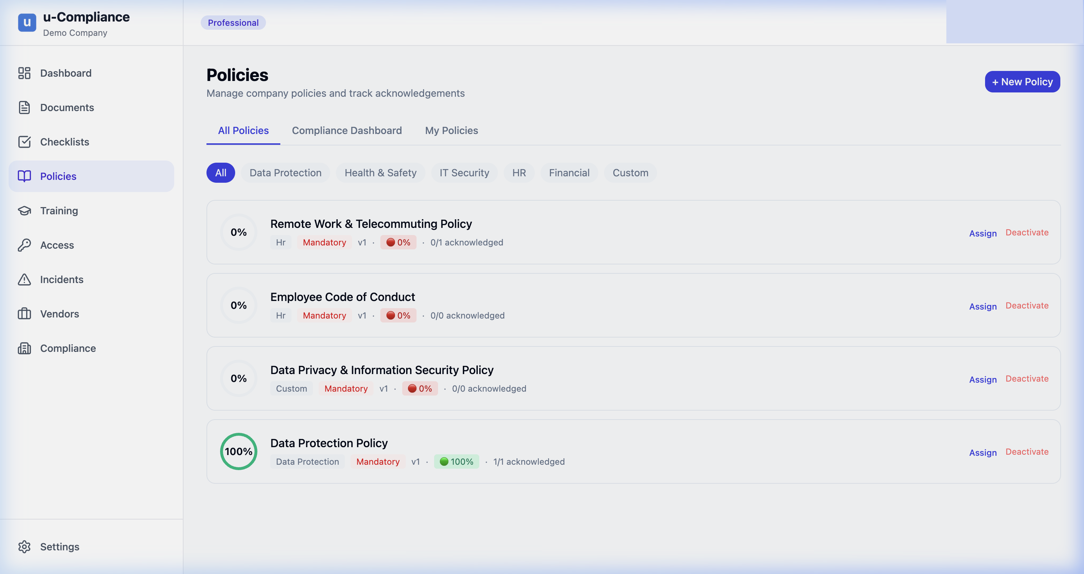Open the Incidents warning section
The height and width of the screenshot is (574, 1084).
pyautogui.click(x=62, y=279)
